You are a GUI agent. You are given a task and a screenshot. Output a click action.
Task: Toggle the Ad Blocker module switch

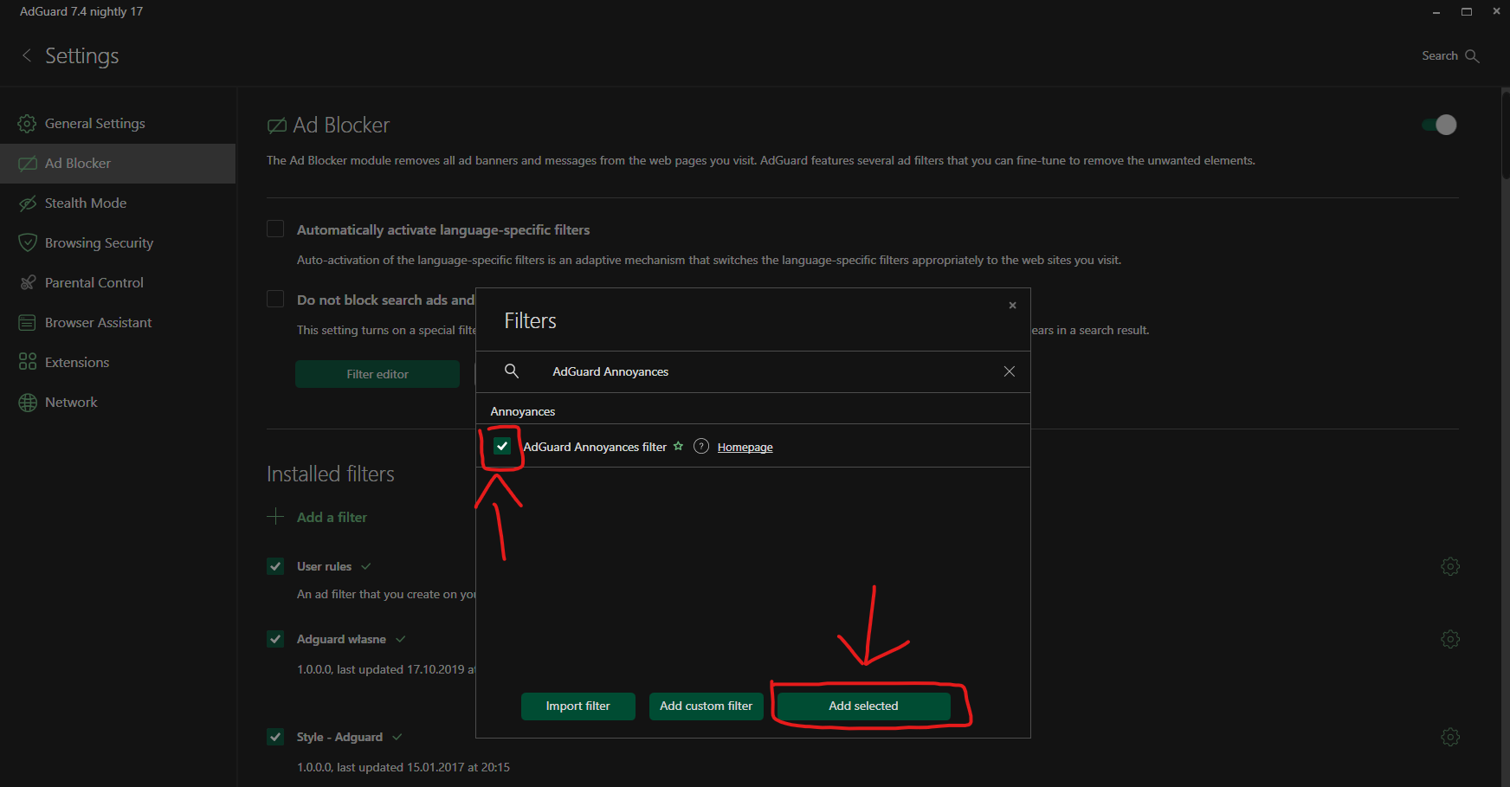pyautogui.click(x=1440, y=125)
